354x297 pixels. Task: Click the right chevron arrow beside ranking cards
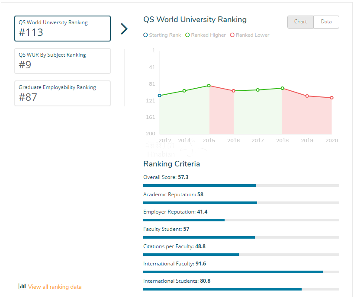pyautogui.click(x=124, y=29)
